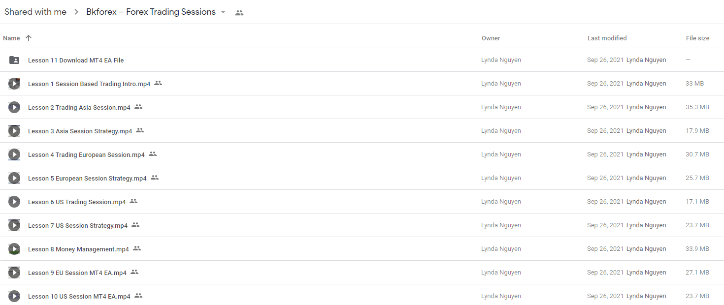Image resolution: width=724 pixels, height=305 pixels.
Task: Go to Shared with me breadcrumb
Action: 35,12
